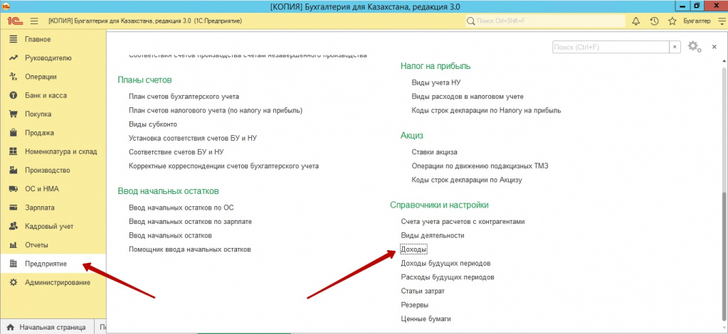The height and width of the screenshot is (334, 728).
Task: Open План счетов налогового учета link
Action: point(216,110)
